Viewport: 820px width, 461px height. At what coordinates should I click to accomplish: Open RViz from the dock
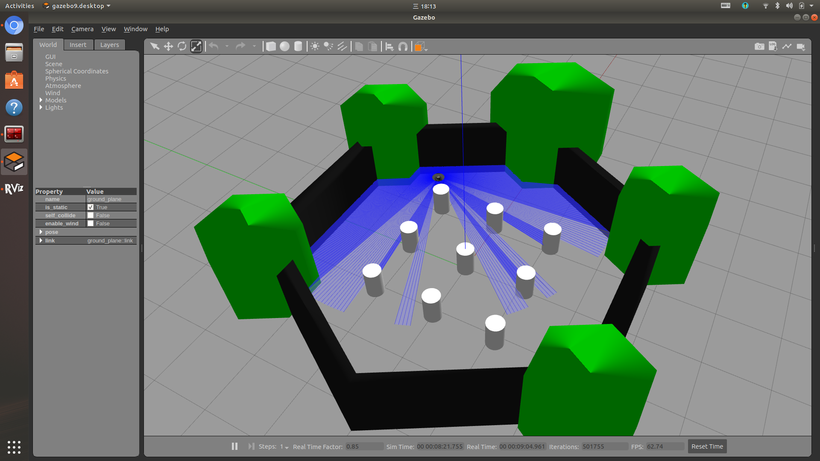pyautogui.click(x=14, y=189)
